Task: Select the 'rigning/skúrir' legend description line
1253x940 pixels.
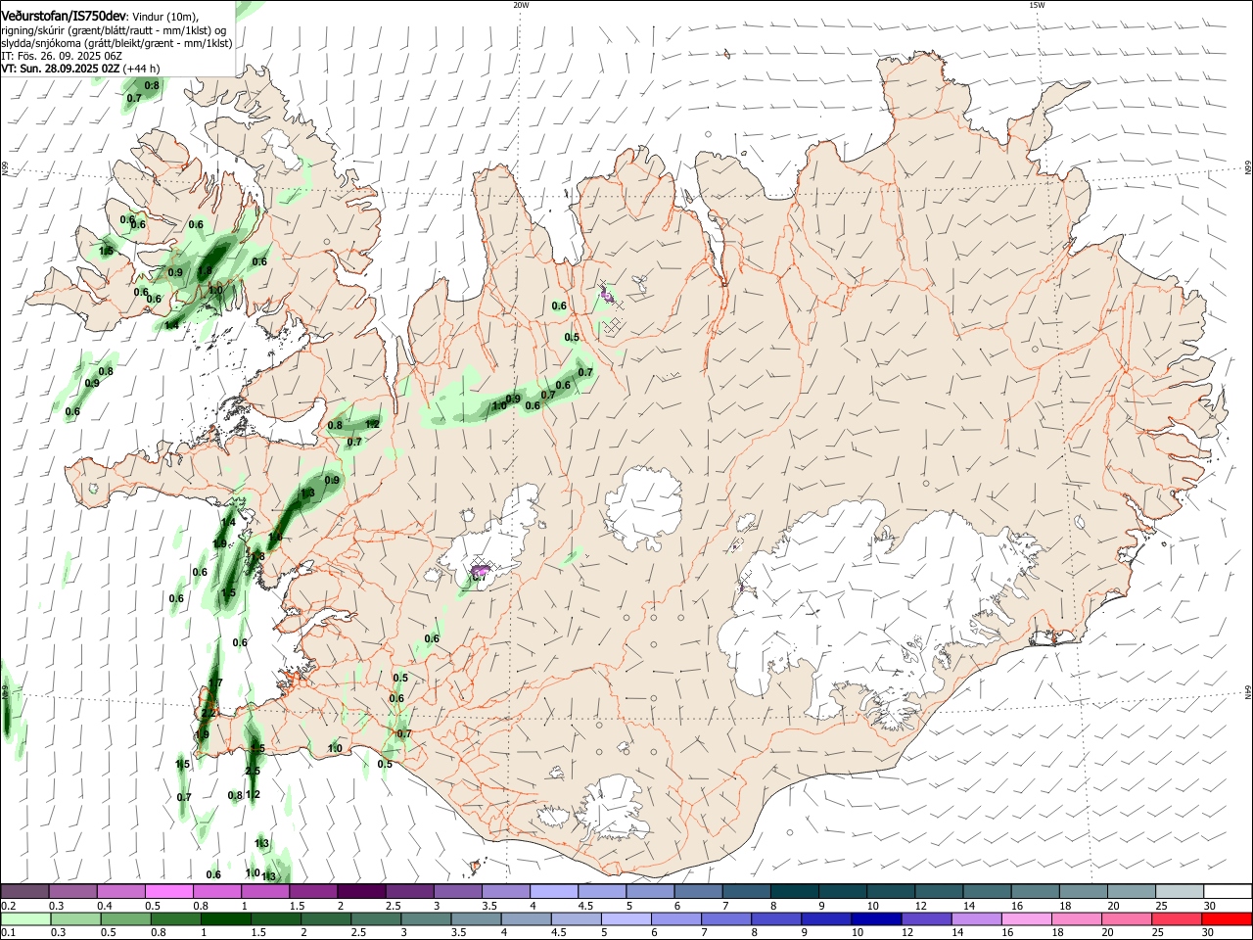Action: coord(114,29)
